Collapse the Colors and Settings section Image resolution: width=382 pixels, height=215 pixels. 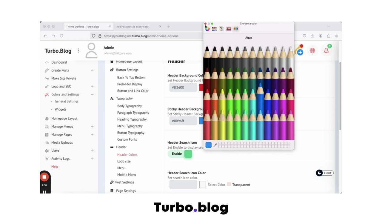tap(92, 95)
